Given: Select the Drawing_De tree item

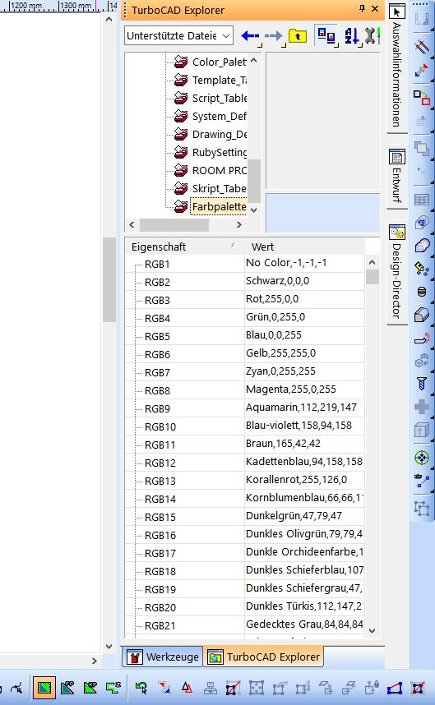Looking at the screenshot, I should pyautogui.click(x=219, y=134).
